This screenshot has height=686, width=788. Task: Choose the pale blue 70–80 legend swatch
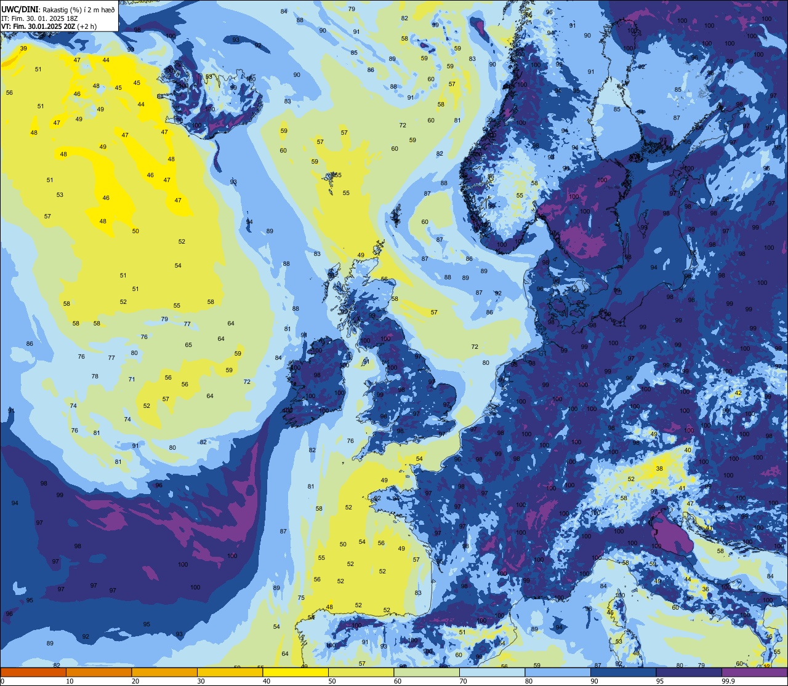click(492, 672)
